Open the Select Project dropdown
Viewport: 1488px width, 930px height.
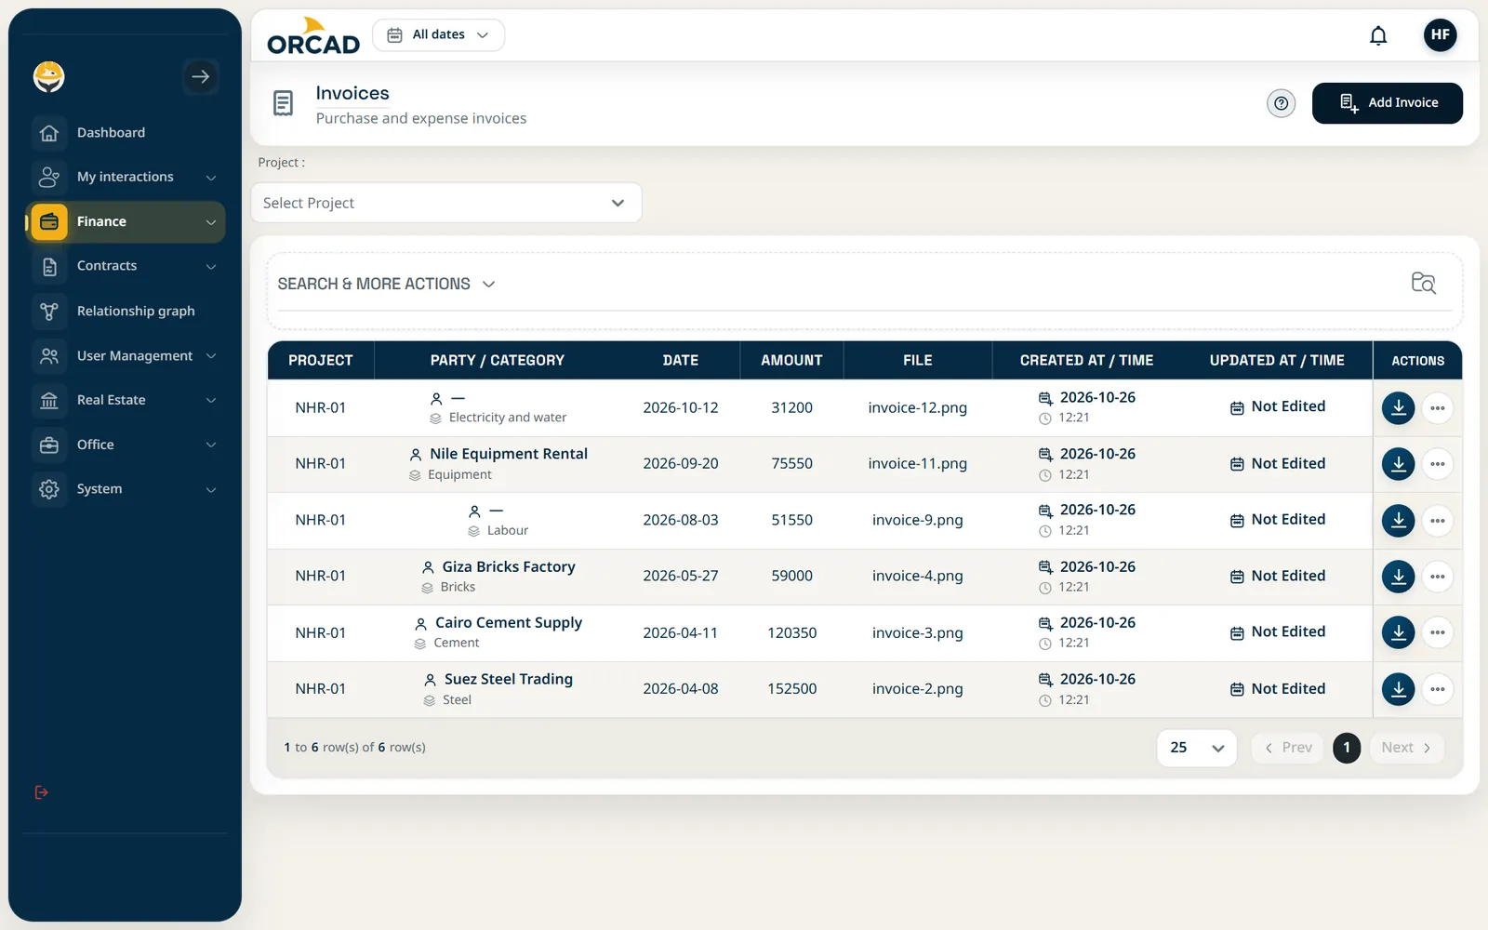(x=446, y=203)
